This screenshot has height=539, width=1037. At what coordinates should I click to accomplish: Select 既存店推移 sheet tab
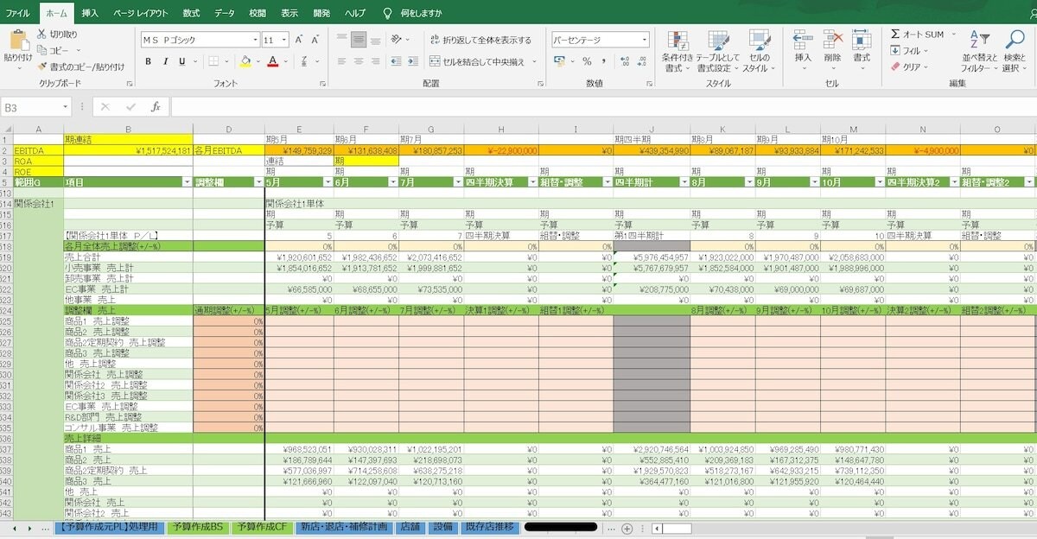pyautogui.click(x=489, y=526)
